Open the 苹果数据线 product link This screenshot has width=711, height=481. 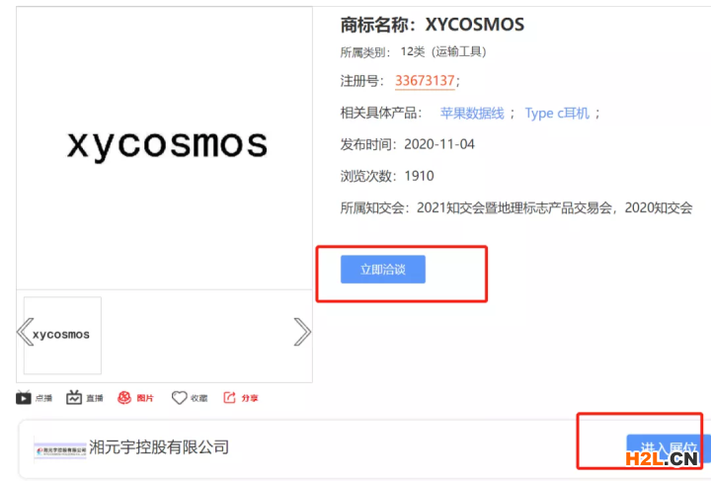tap(472, 113)
